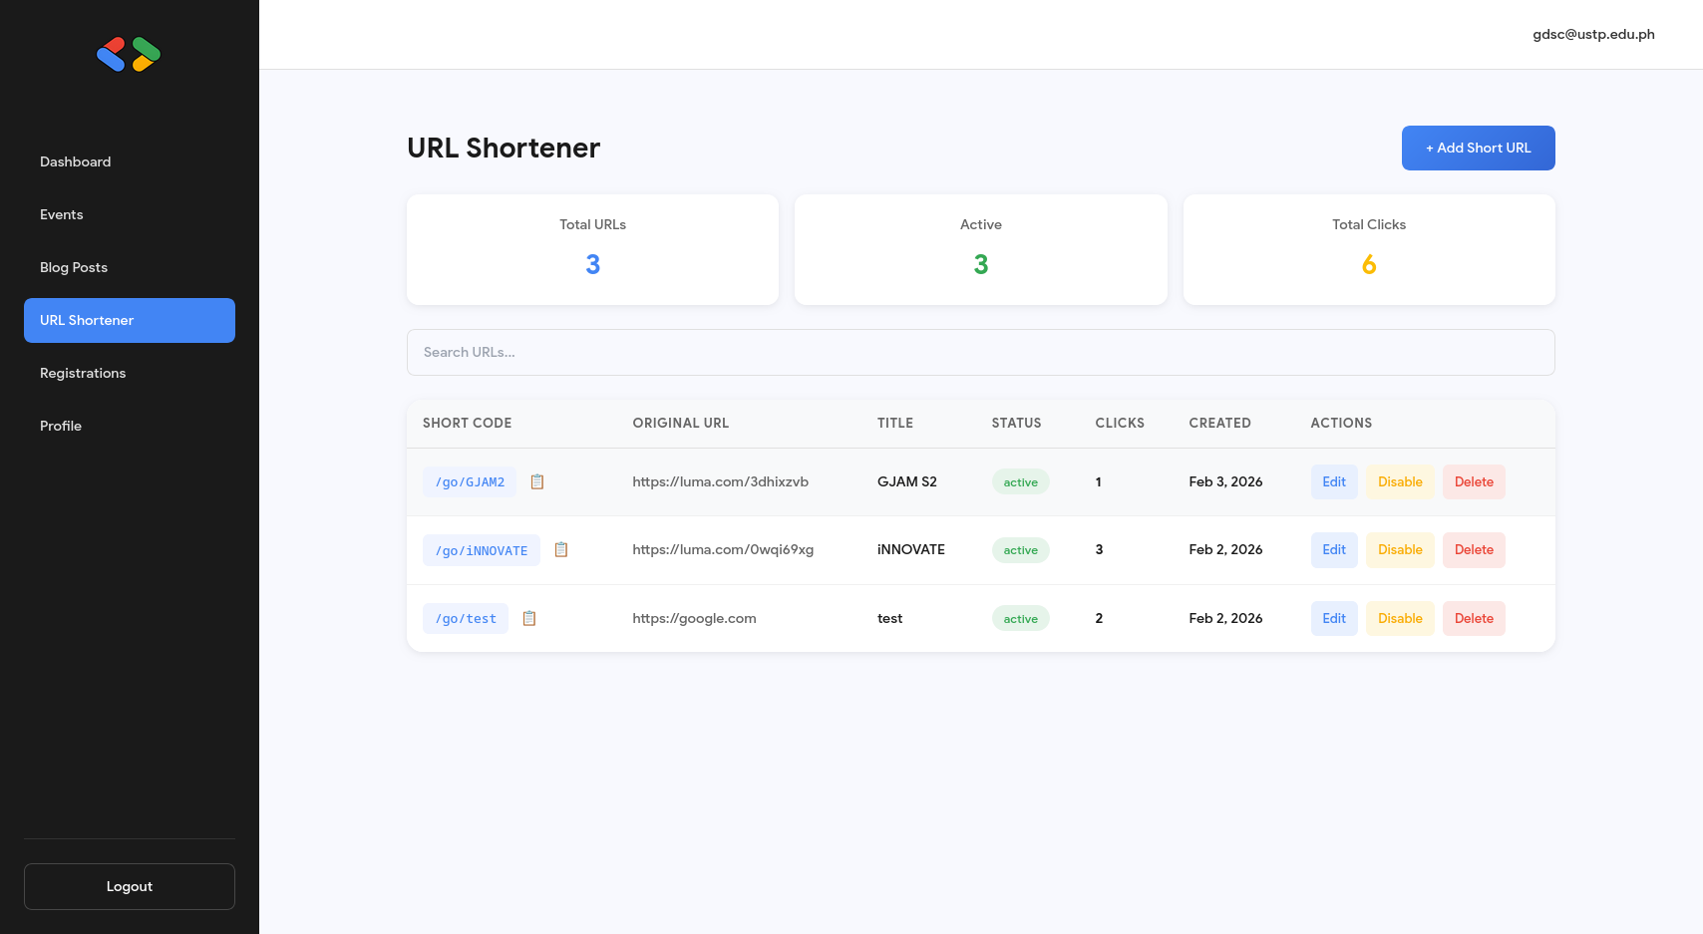Click the Logout button
This screenshot has width=1703, height=934.
click(x=130, y=886)
